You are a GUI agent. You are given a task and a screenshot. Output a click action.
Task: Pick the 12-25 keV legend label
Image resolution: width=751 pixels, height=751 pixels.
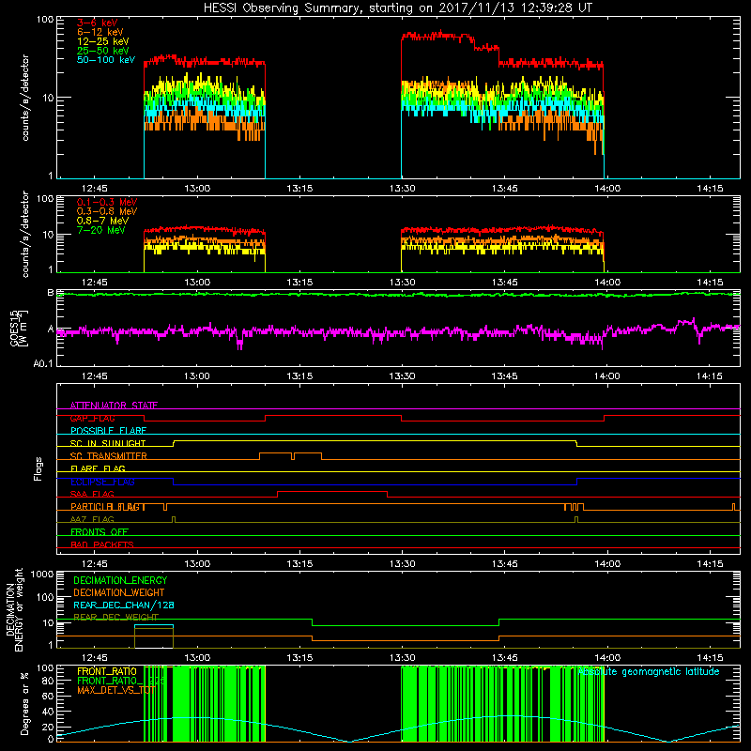103,41
